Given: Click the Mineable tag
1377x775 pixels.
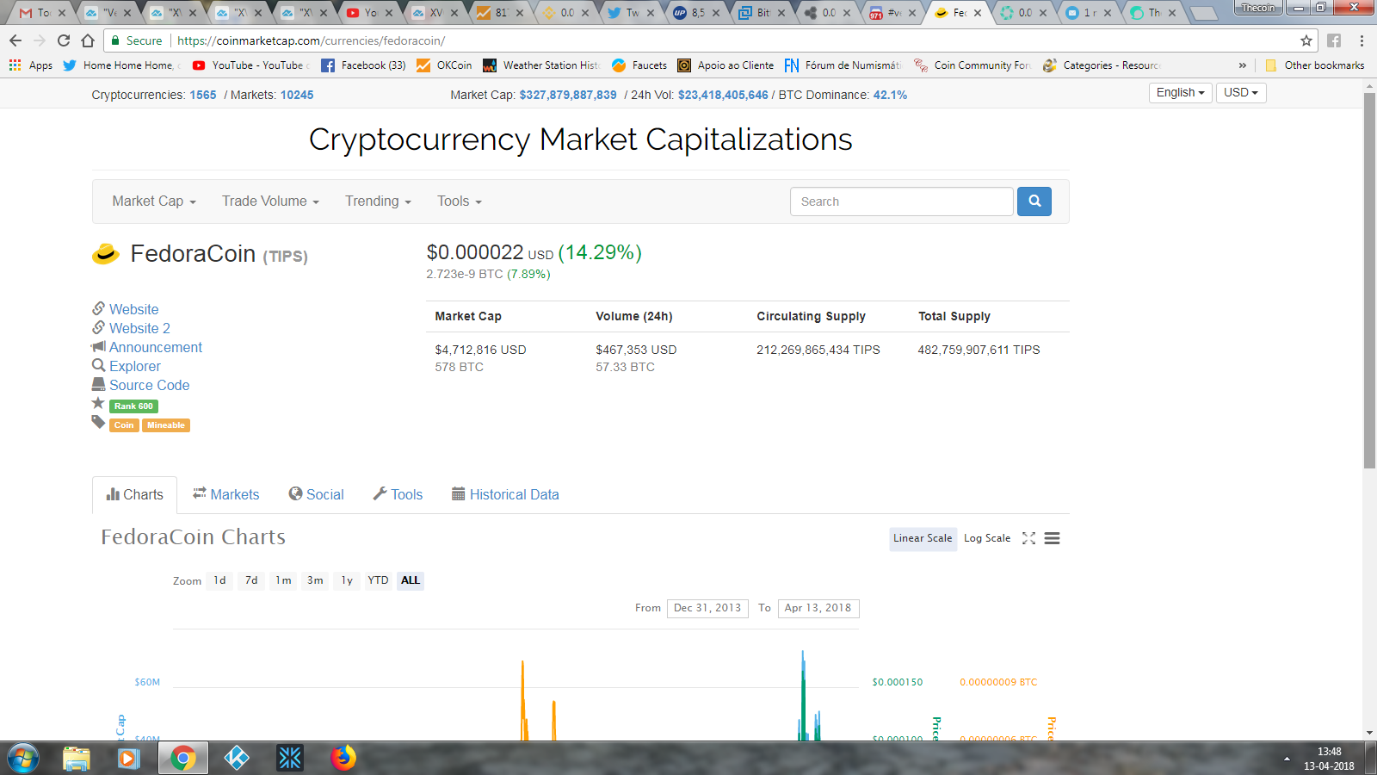Looking at the screenshot, I should click(166, 425).
